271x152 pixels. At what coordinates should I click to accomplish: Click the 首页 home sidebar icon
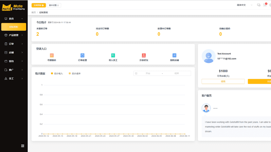coord(6,19)
